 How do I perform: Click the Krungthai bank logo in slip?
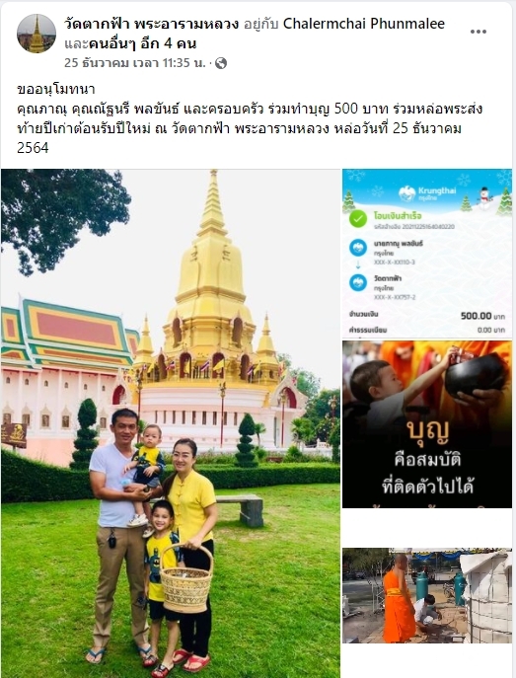pos(426,192)
